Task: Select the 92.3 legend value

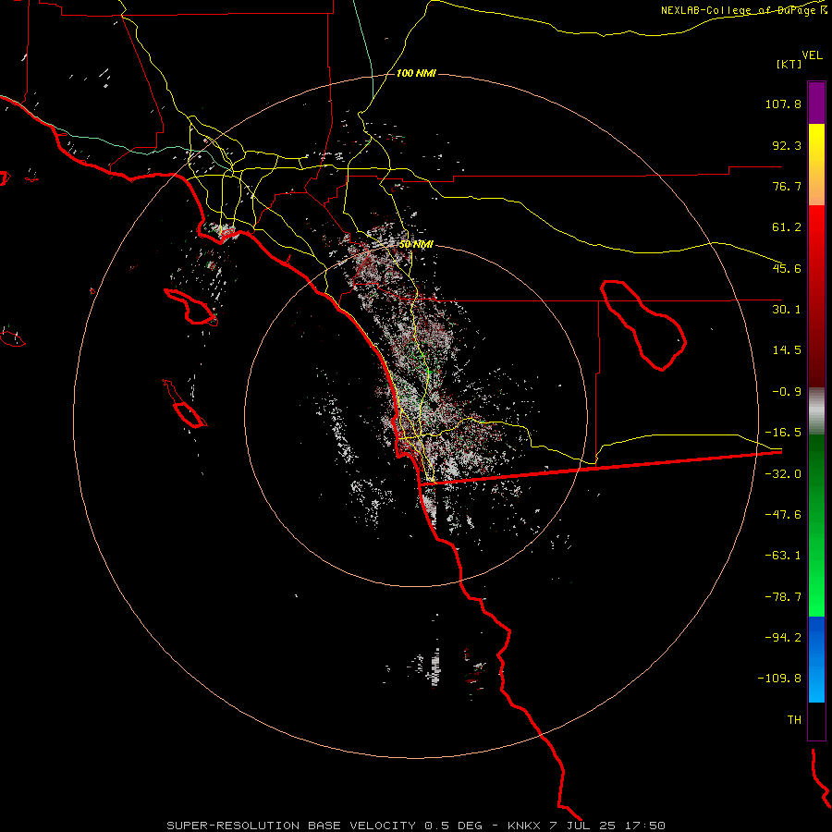Action: click(787, 145)
